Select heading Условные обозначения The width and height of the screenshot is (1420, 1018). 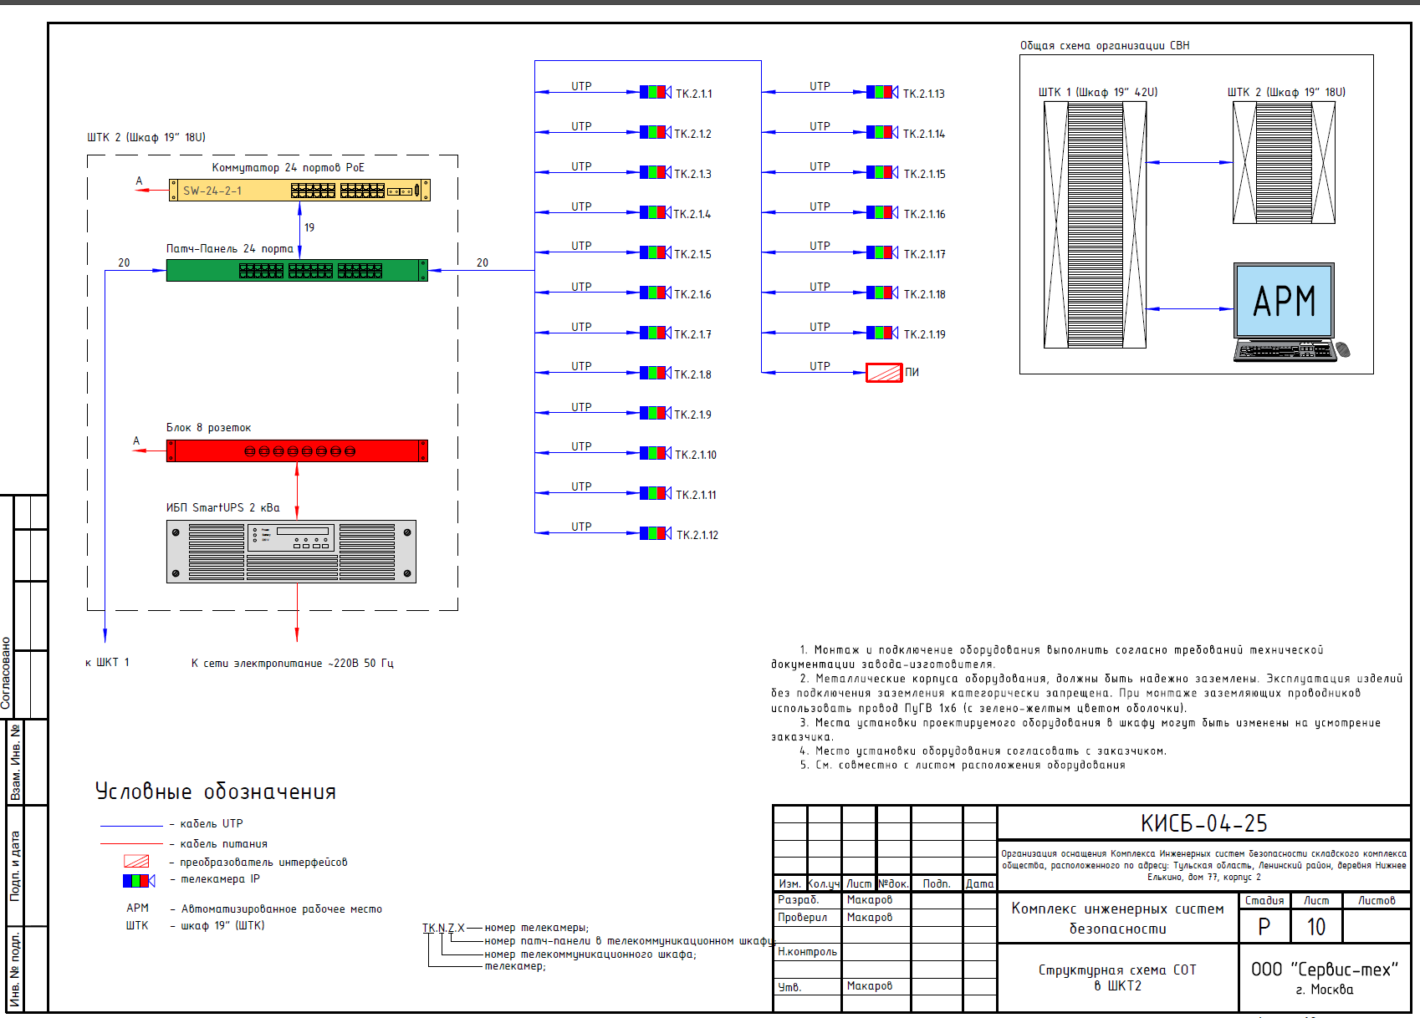[216, 791]
